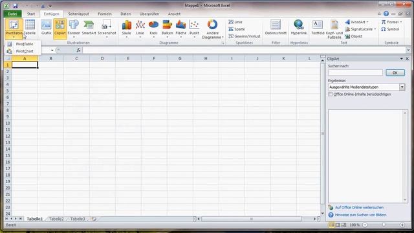The width and height of the screenshot is (414, 233).
Task: Click OK in the ClipArt pane
Action: pos(395,72)
